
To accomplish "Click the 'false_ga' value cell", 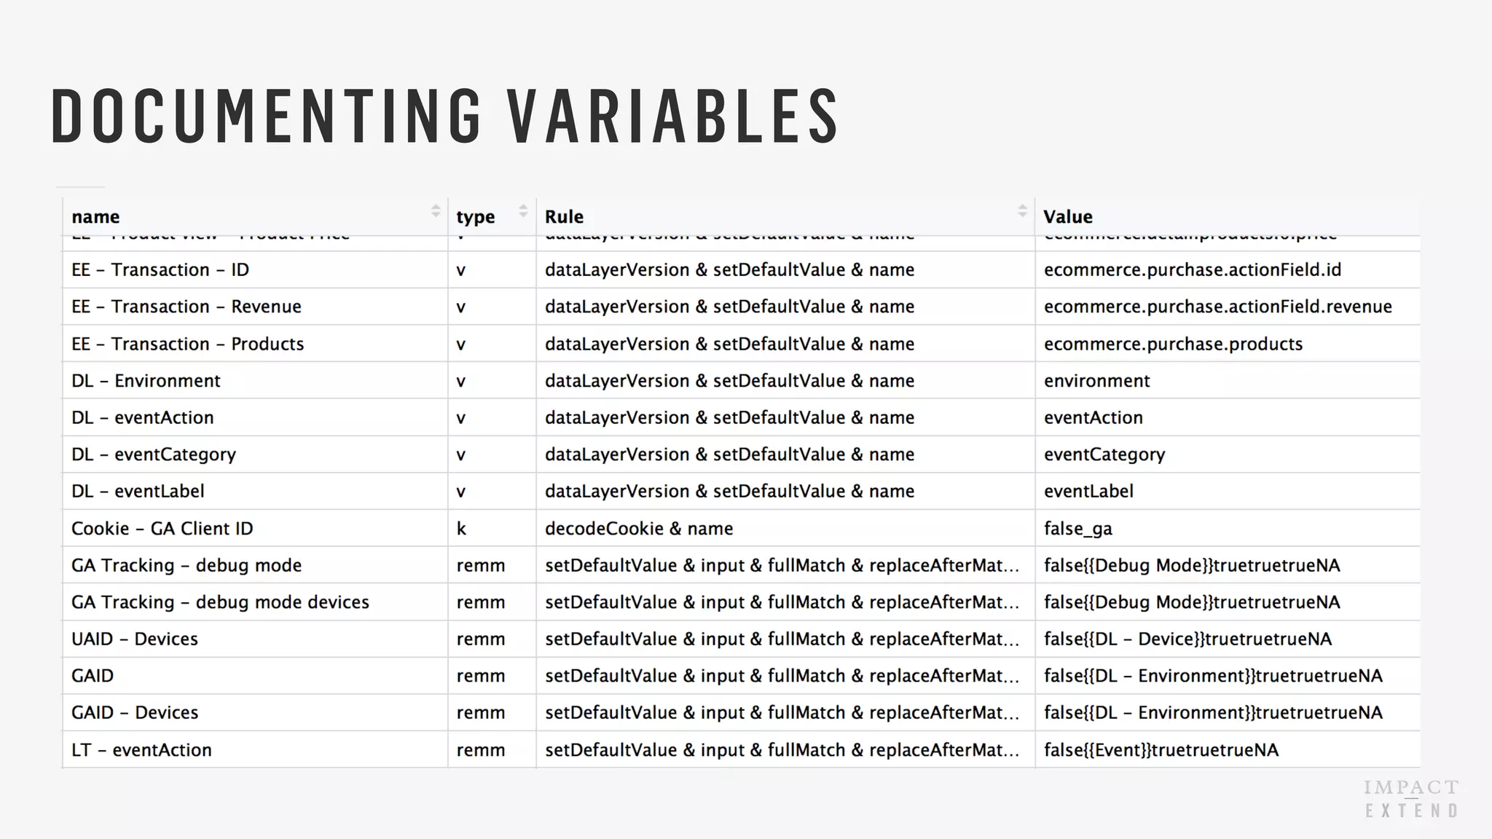I will [1228, 529].
